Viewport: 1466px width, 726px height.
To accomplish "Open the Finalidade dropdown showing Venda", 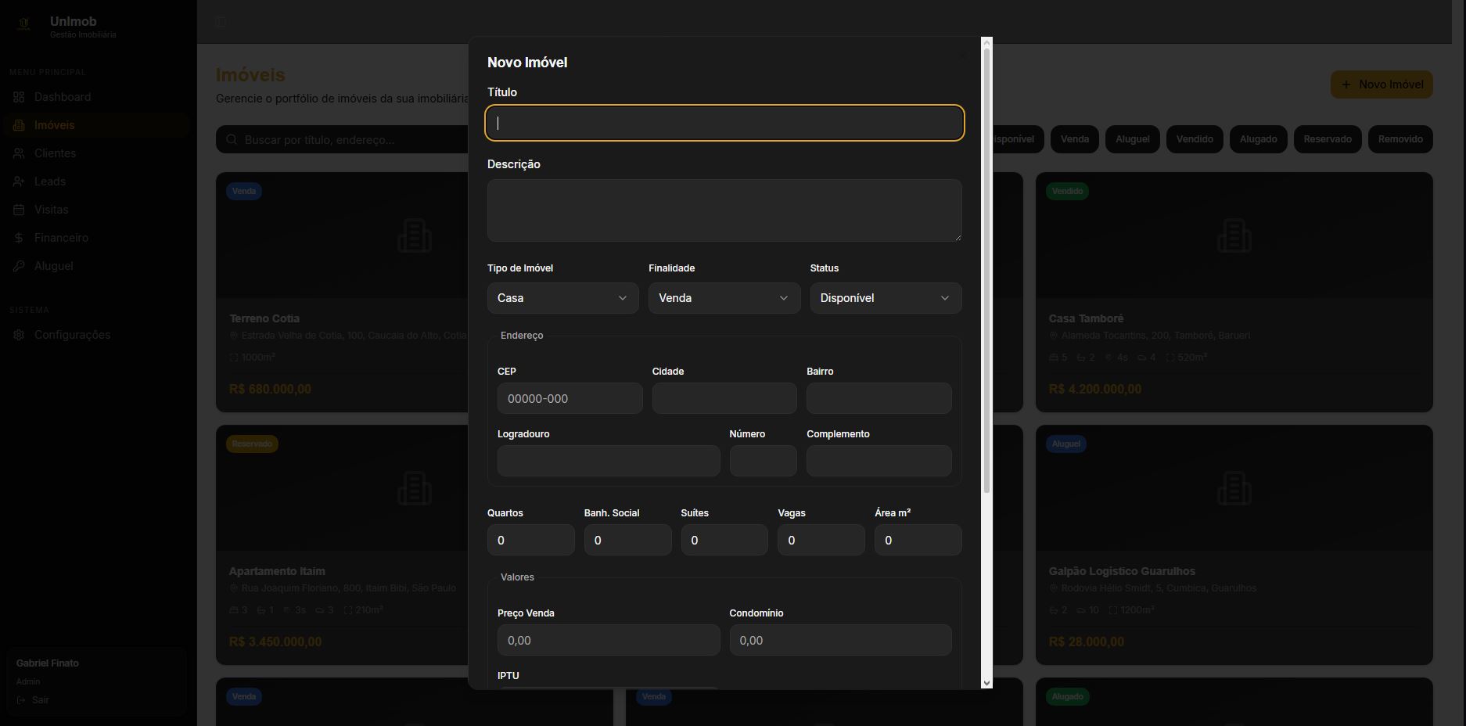I will pos(724,298).
